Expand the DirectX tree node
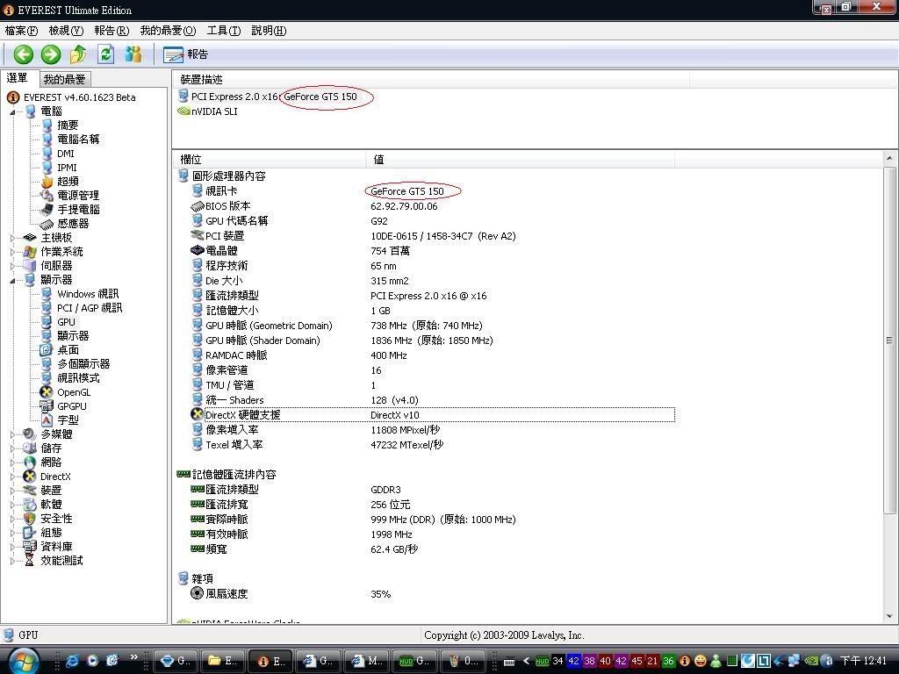 click(13, 477)
